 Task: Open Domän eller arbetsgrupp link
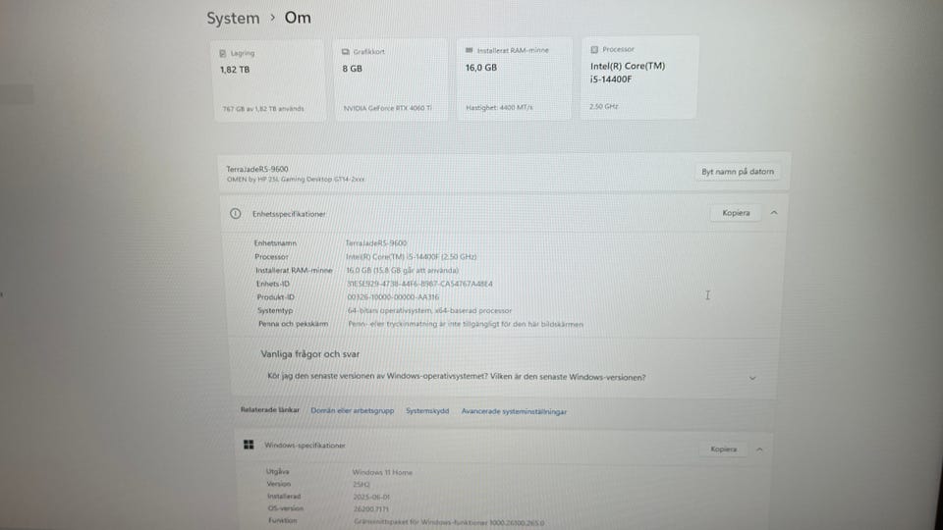pyautogui.click(x=353, y=411)
